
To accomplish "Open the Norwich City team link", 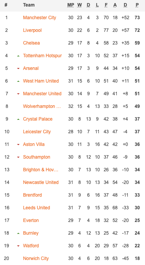I will (x=36, y=258).
